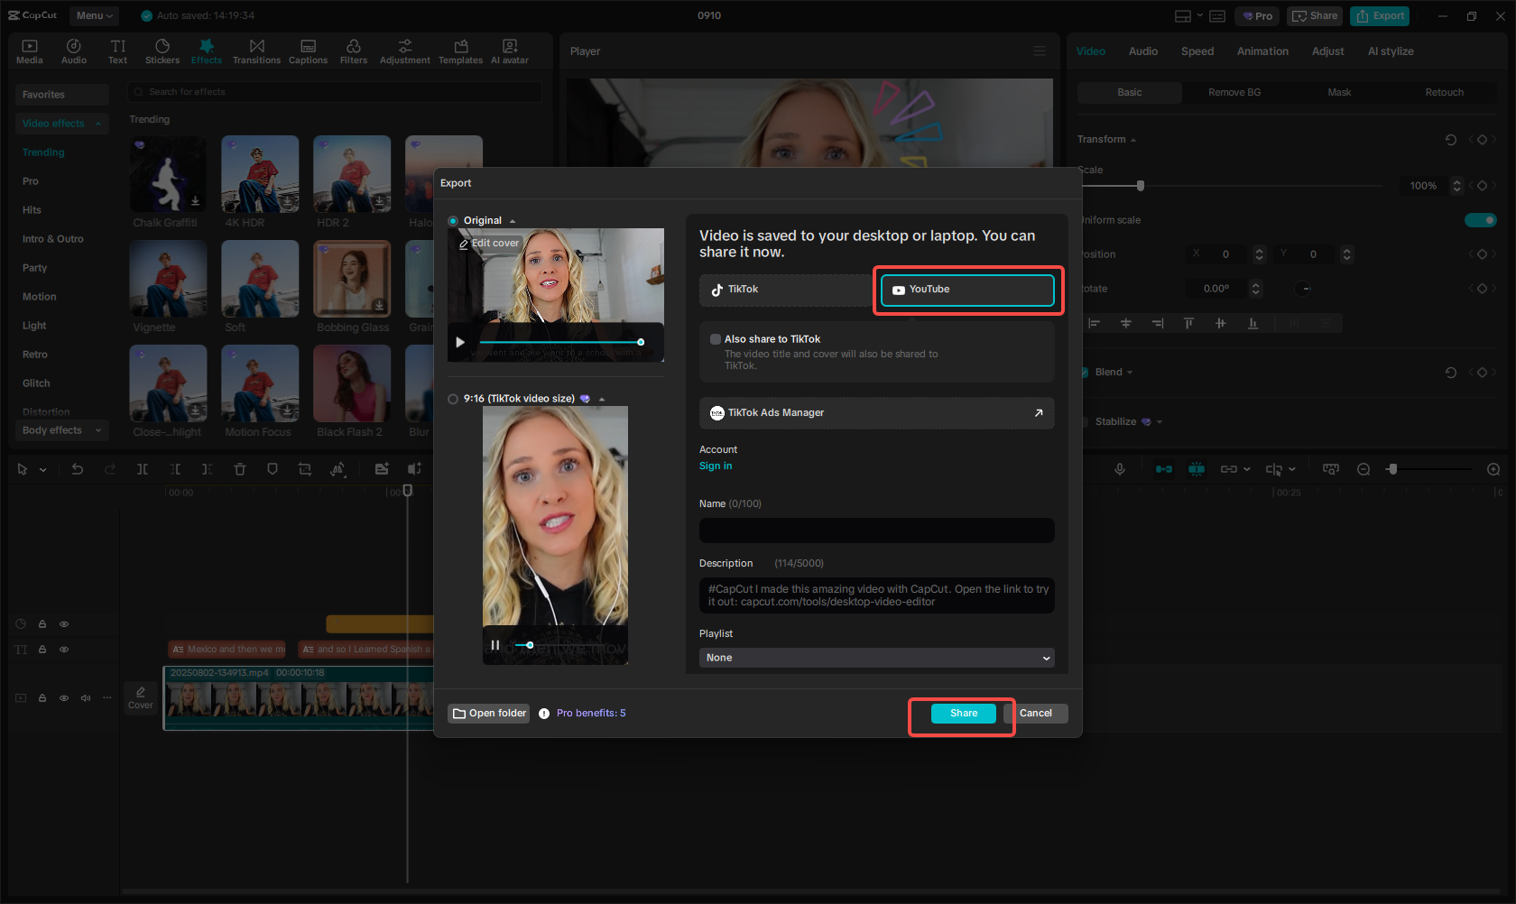Hide the text track with the eye icon
The image size is (1516, 904).
63,649
